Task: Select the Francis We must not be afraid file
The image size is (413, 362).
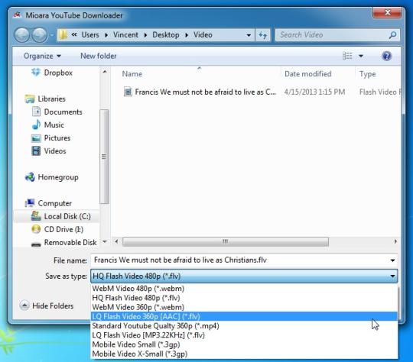Action: point(205,92)
